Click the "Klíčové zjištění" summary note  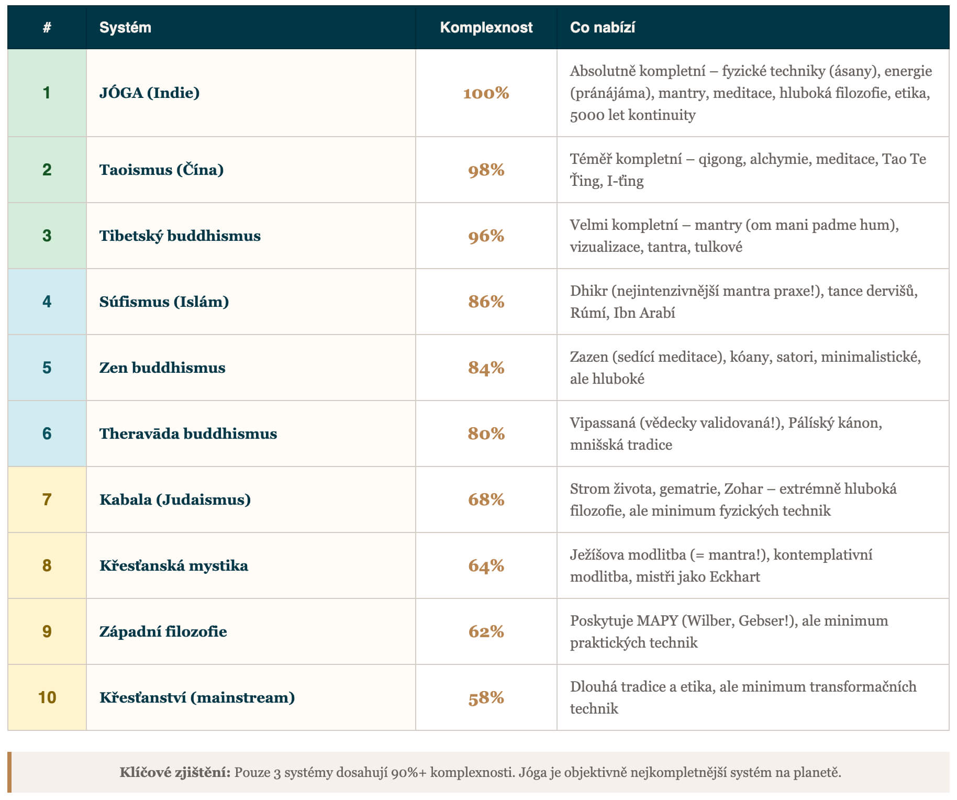pos(480,772)
